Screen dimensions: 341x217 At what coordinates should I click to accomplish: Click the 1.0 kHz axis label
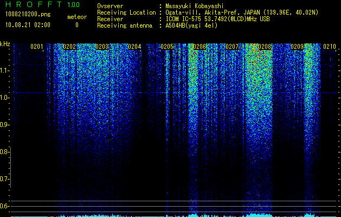pyautogui.click(x=4, y=98)
